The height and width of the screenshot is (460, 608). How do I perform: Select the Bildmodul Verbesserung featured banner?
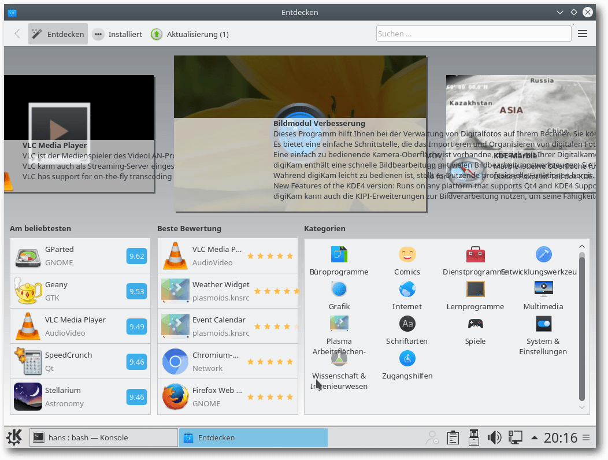click(301, 134)
